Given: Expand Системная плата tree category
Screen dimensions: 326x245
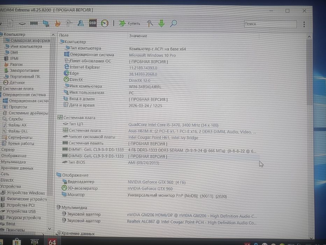Looking at the screenshot, I should pyautogui.click(x=17, y=89).
